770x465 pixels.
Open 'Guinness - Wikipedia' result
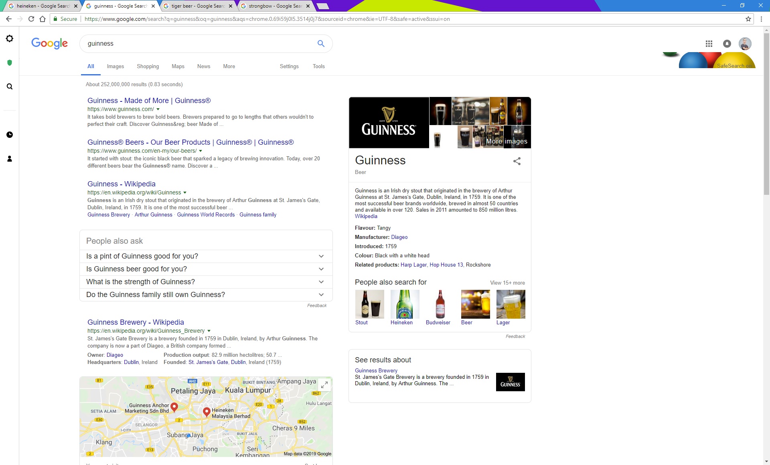point(122,184)
